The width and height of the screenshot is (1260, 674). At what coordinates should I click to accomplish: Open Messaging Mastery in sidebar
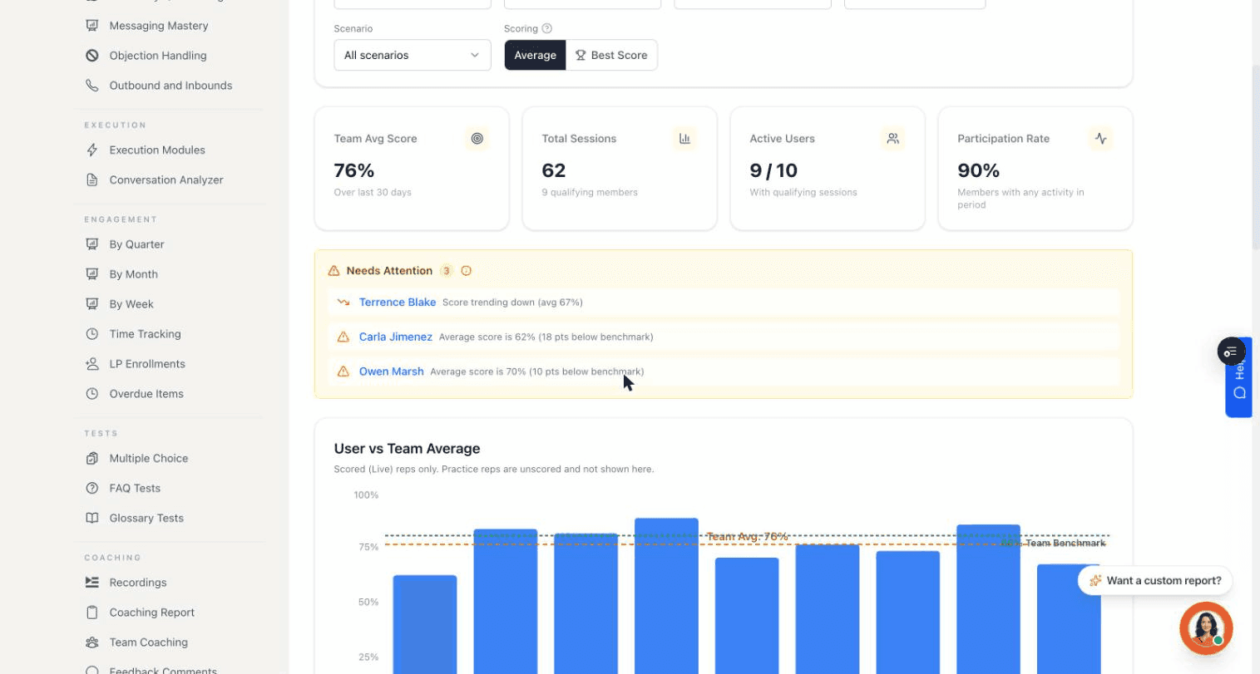coord(159,26)
